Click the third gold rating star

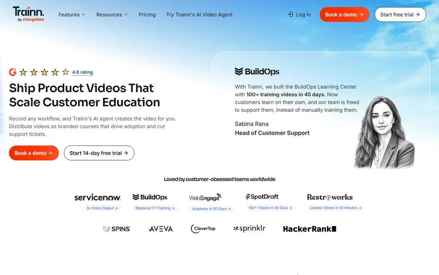45,72
